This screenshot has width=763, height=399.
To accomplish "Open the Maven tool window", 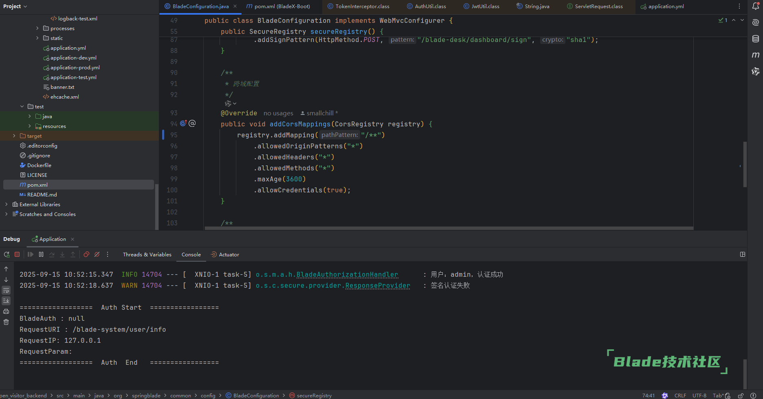I will pos(756,55).
